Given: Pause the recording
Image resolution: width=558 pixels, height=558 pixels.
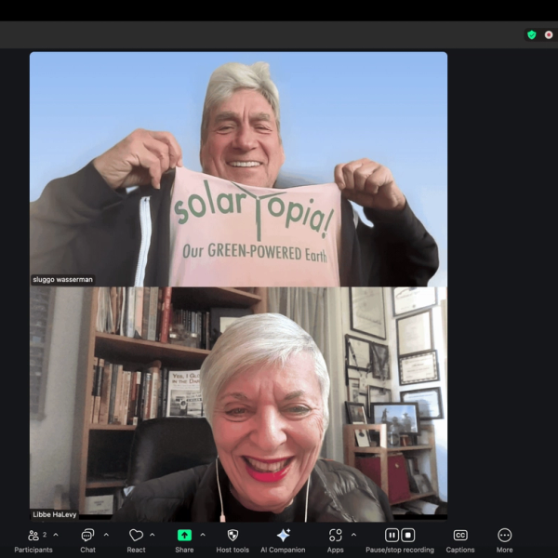Looking at the screenshot, I should pos(392,536).
